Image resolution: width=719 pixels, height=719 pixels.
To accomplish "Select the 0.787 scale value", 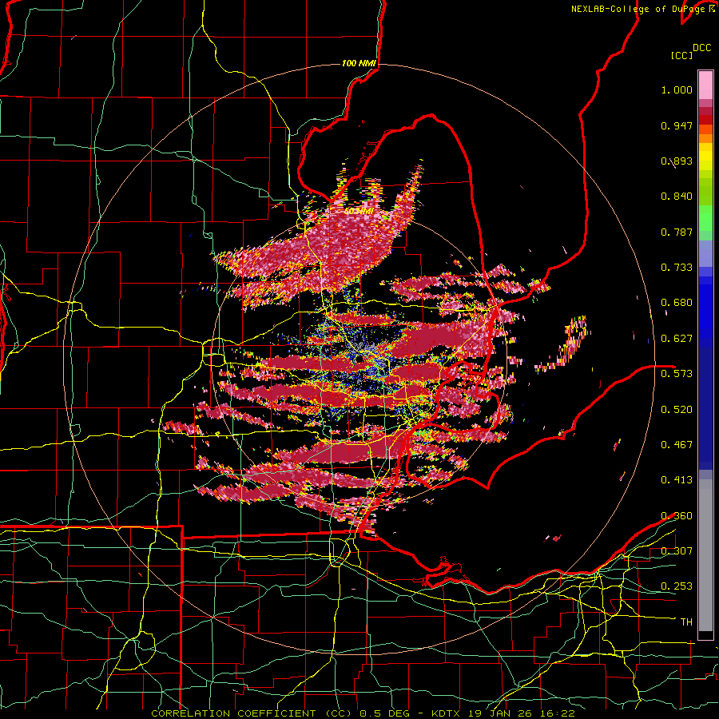I will coord(677,232).
